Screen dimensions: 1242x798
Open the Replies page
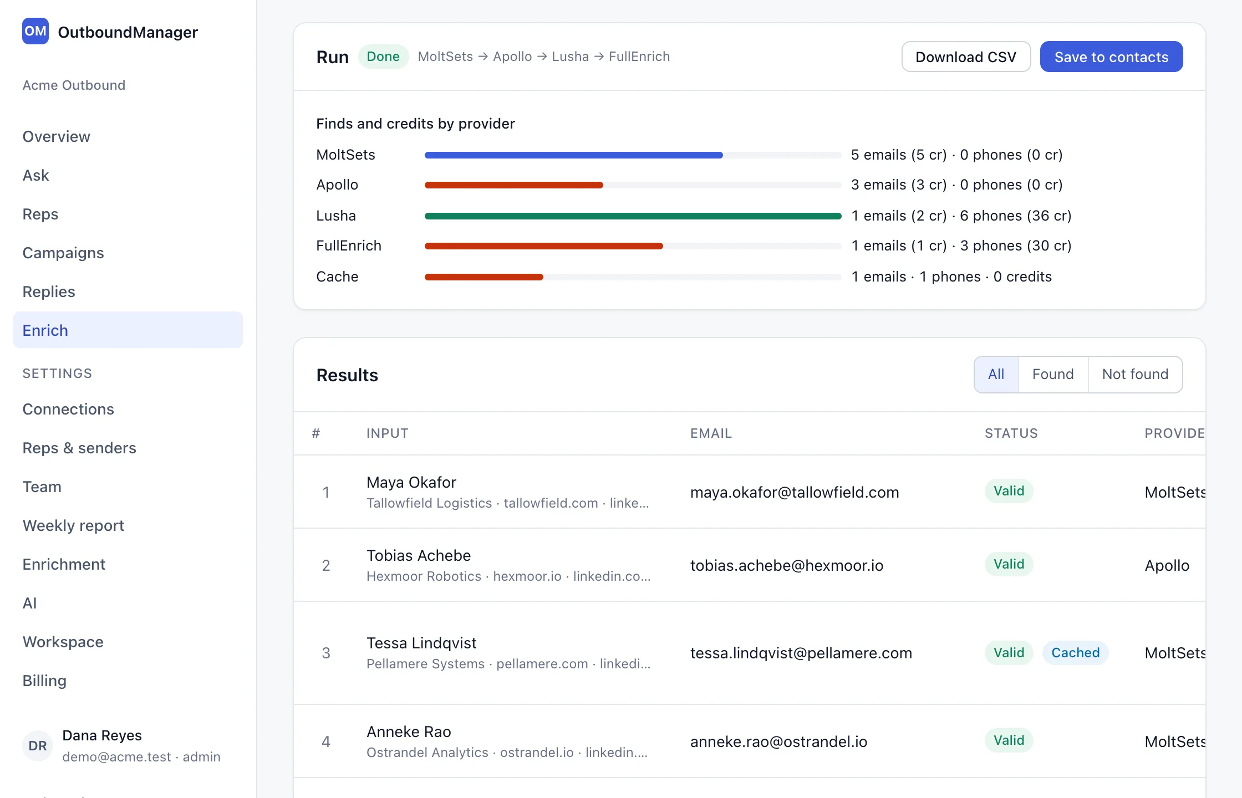pyautogui.click(x=128, y=291)
